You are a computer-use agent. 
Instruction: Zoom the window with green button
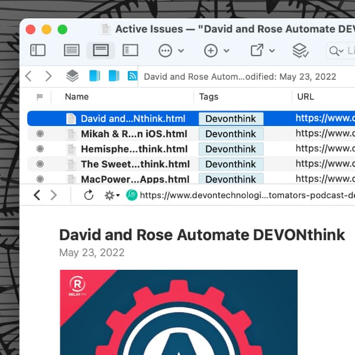coord(63,30)
